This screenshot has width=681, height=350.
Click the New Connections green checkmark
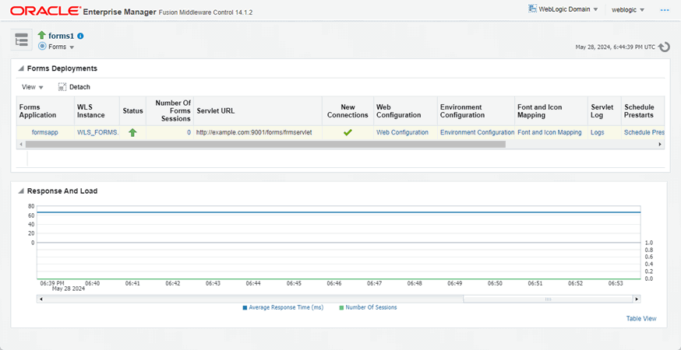348,133
